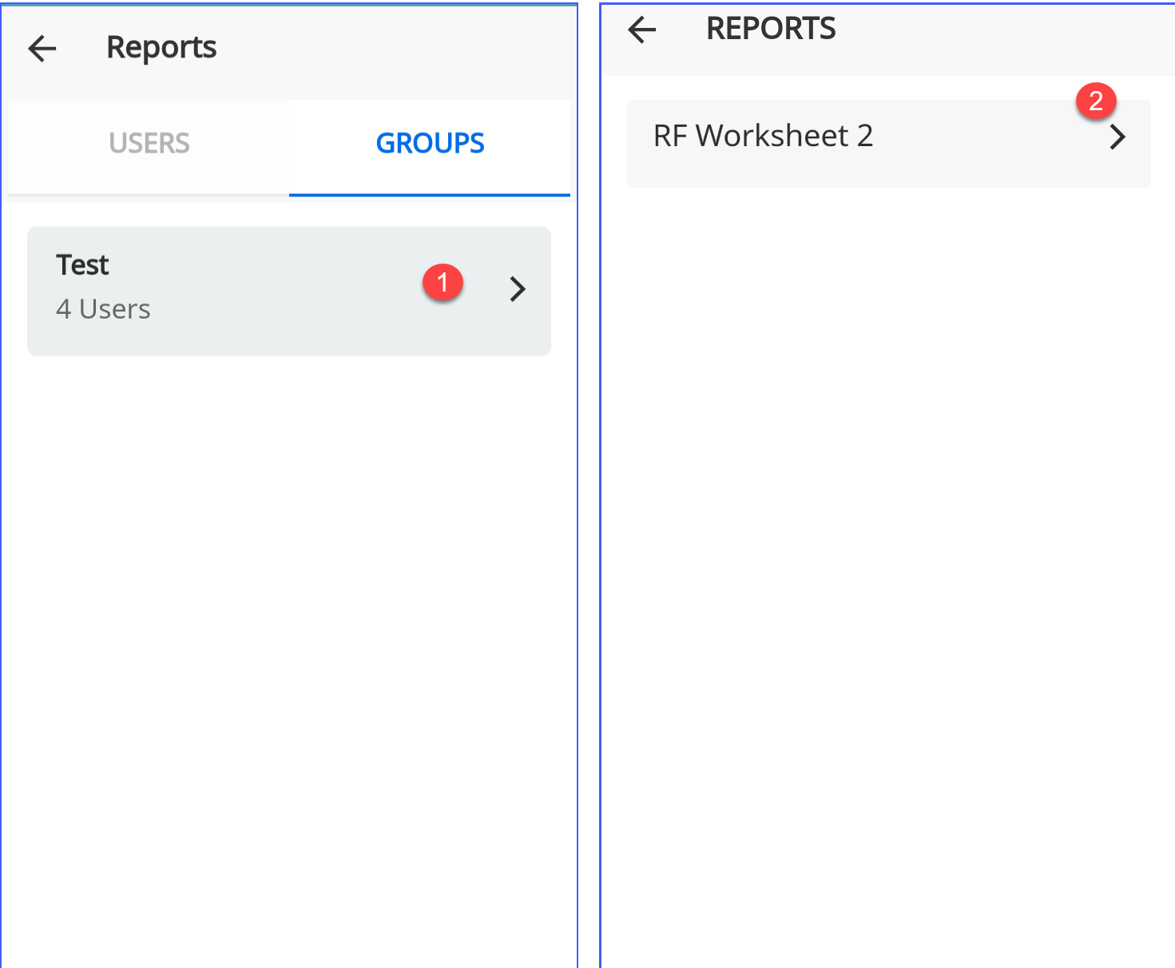Click the back arrow beside the mixed-case Reports title

click(42, 49)
